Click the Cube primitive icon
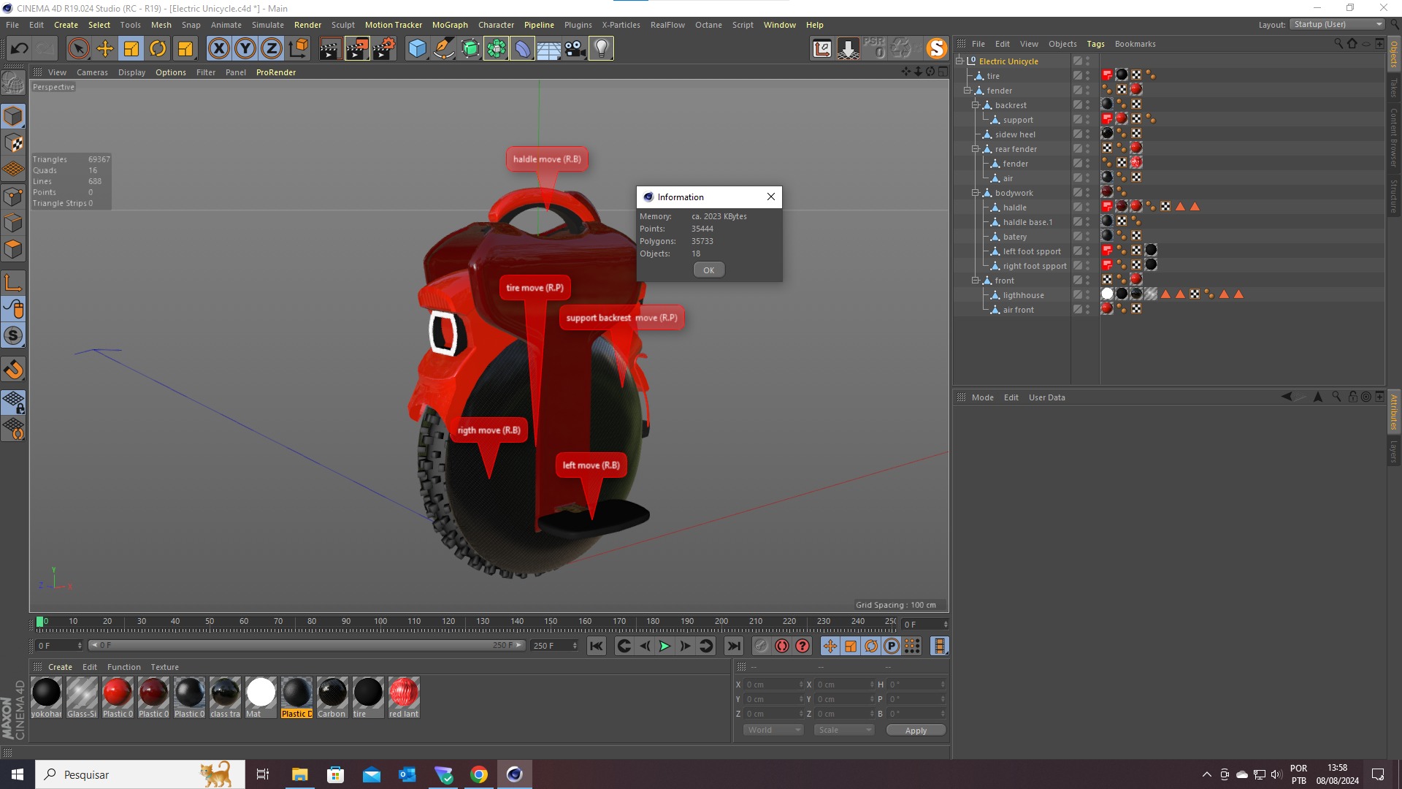Viewport: 1402px width, 789px height. click(x=417, y=49)
